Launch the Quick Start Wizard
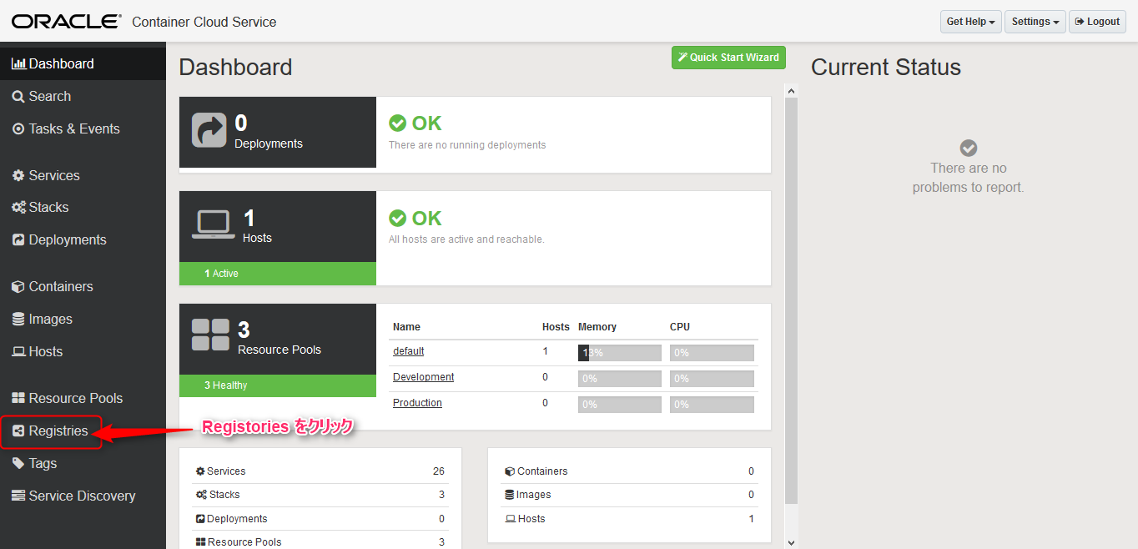1138x549 pixels. (728, 58)
